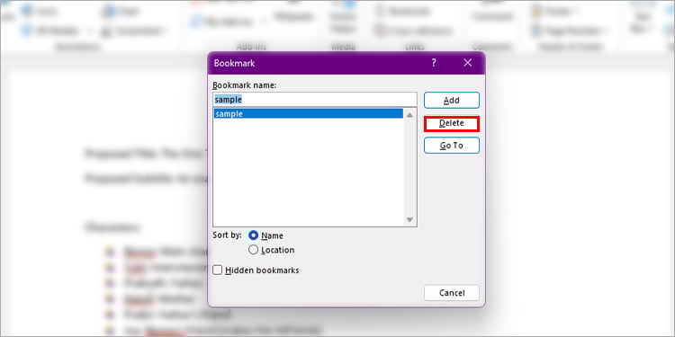Viewport: 675px width, 337px height.
Task: Click the Add button in Bookmark dialog
Action: tap(452, 100)
